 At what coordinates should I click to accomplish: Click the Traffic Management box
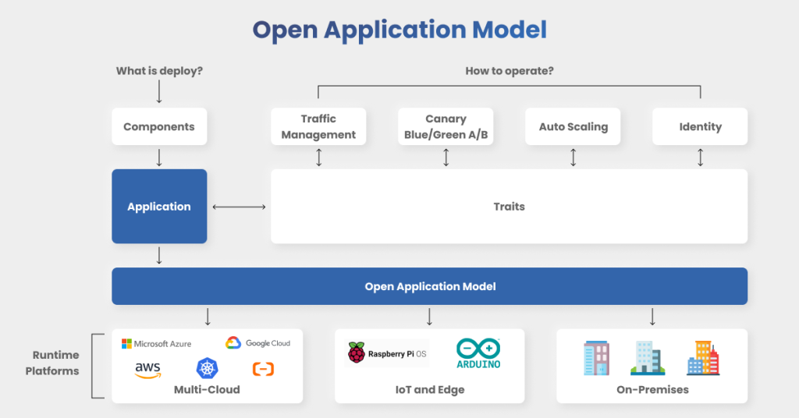318,126
